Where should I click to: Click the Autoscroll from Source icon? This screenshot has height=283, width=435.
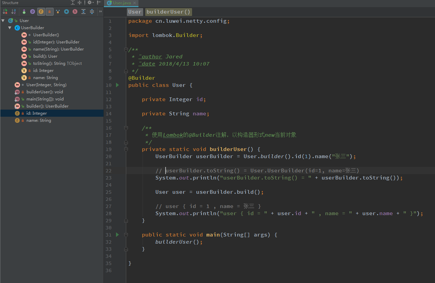point(92,12)
